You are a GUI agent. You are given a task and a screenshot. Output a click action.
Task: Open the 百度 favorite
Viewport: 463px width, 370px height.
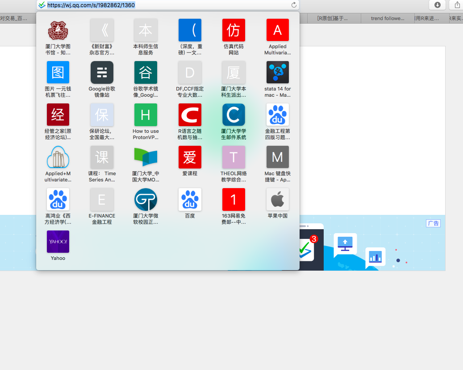click(190, 203)
